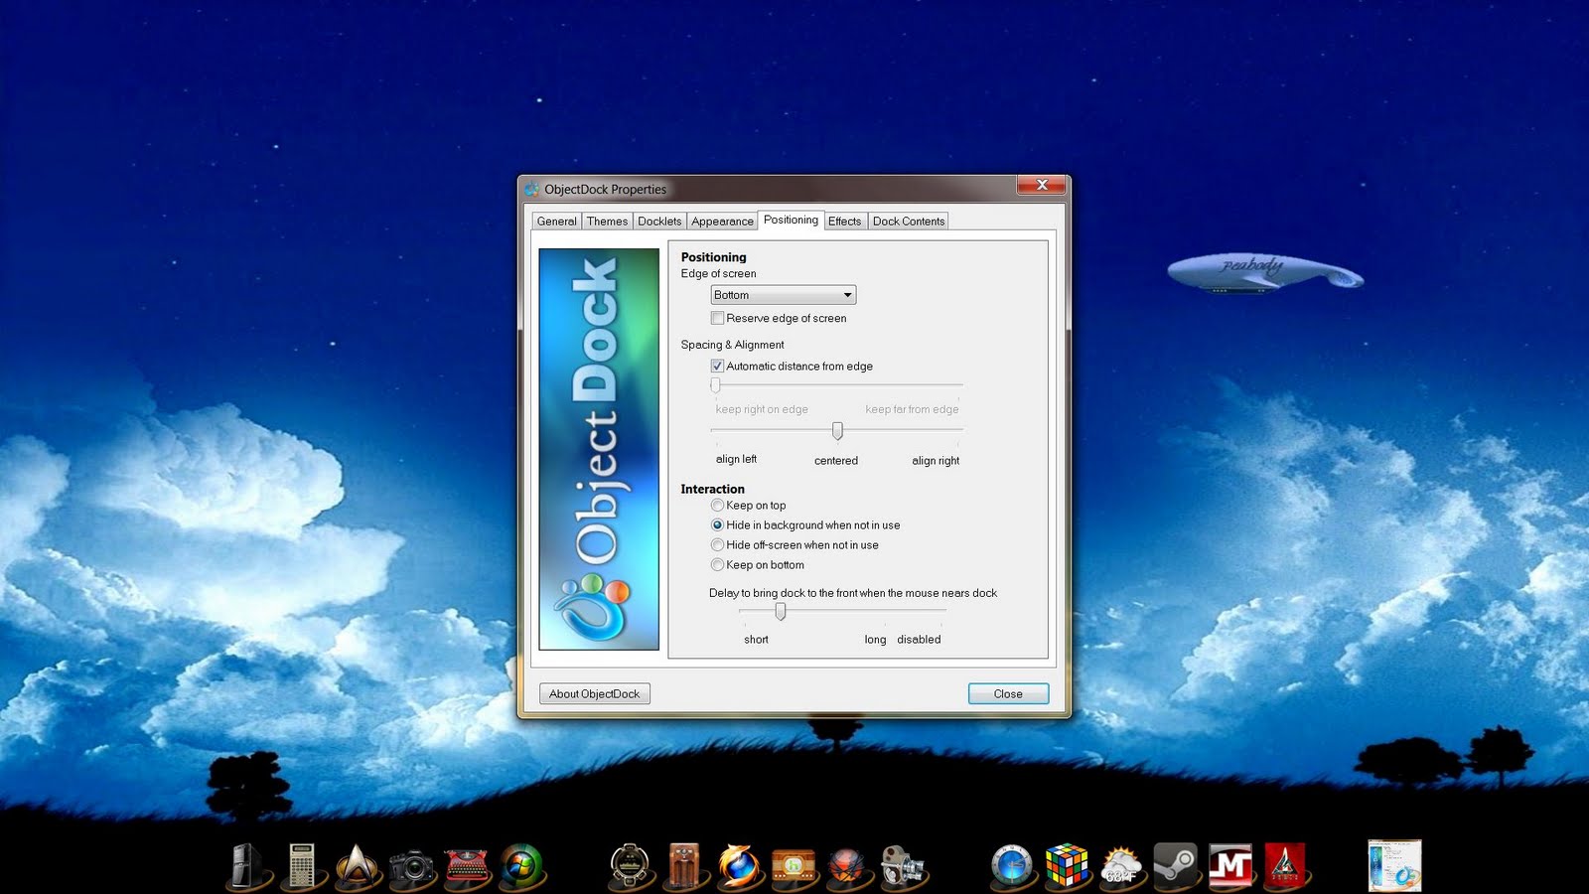This screenshot has height=894, width=1589.
Task: Select Keep on bottom radio button
Action: click(717, 564)
